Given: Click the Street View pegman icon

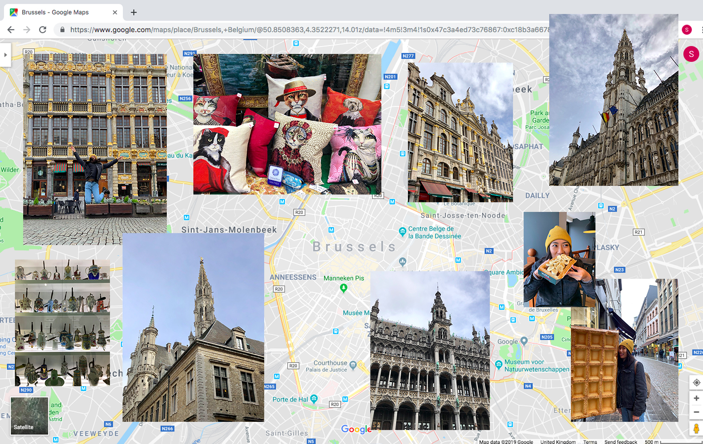Looking at the screenshot, I should [696, 428].
